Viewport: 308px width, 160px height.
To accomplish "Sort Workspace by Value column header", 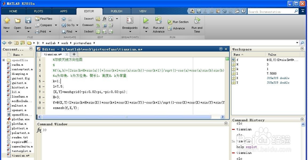I will click(x=283, y=55).
